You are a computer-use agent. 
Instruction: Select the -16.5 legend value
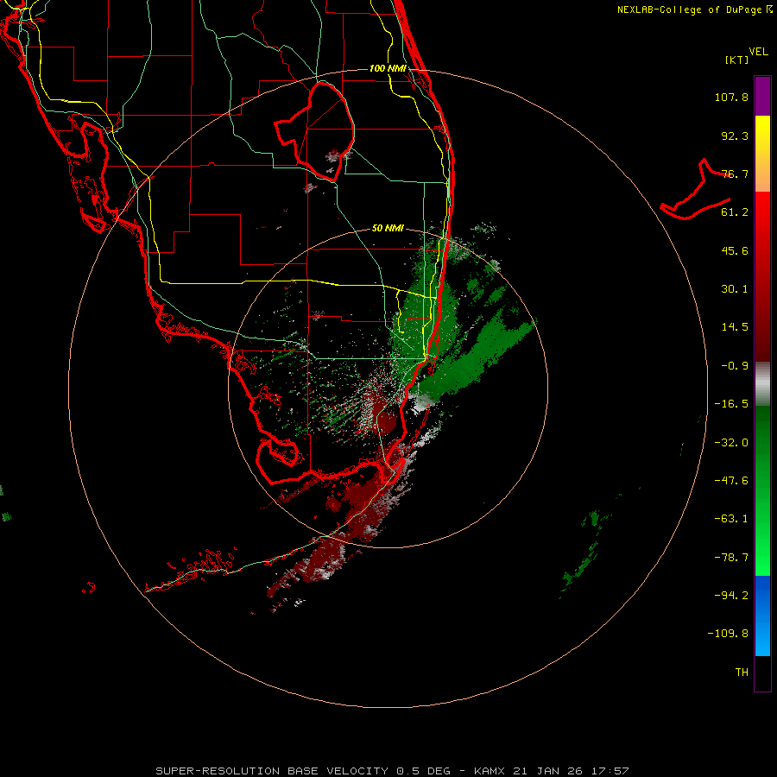[731, 404]
